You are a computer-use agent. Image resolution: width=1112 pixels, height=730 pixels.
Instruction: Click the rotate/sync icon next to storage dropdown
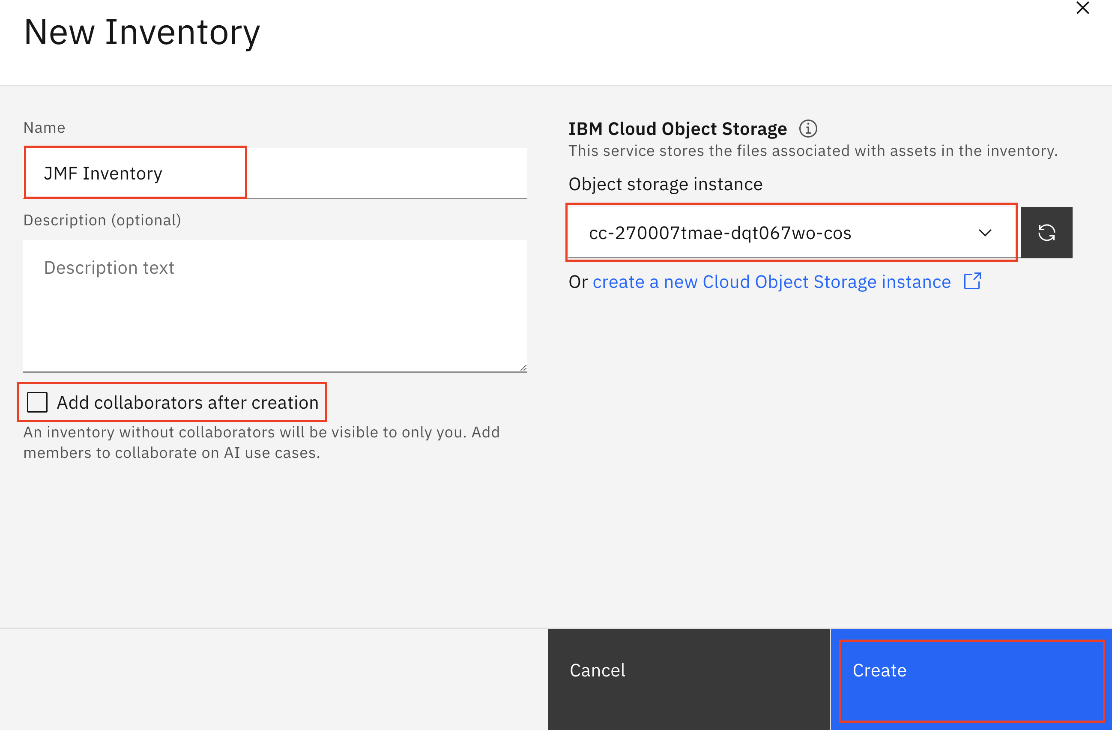[1047, 232]
